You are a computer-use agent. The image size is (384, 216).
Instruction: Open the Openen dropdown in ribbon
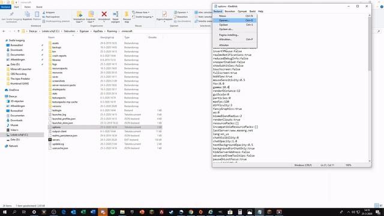181,13
